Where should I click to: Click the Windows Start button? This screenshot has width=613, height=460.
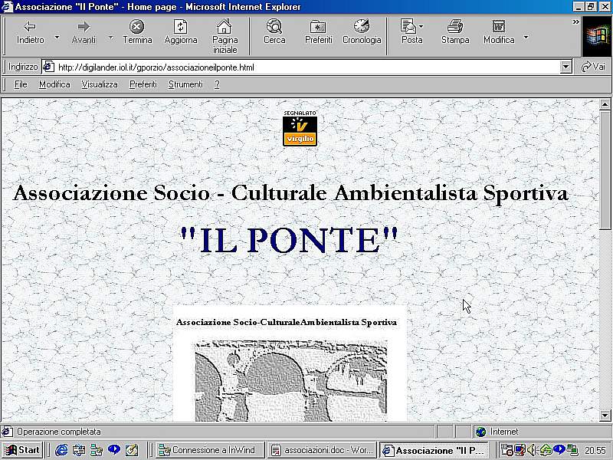(22, 450)
